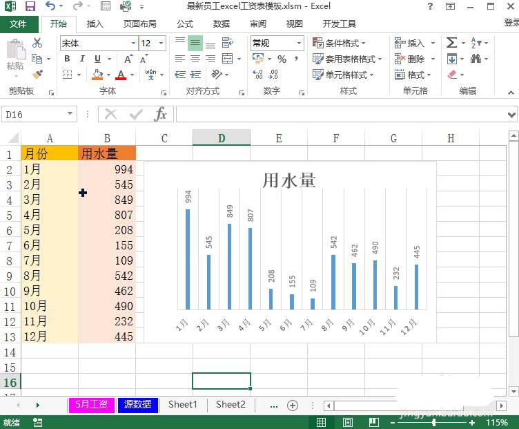The width and height of the screenshot is (519, 429).
Task: Apply percent style format
Action: pyautogui.click(x=282, y=59)
